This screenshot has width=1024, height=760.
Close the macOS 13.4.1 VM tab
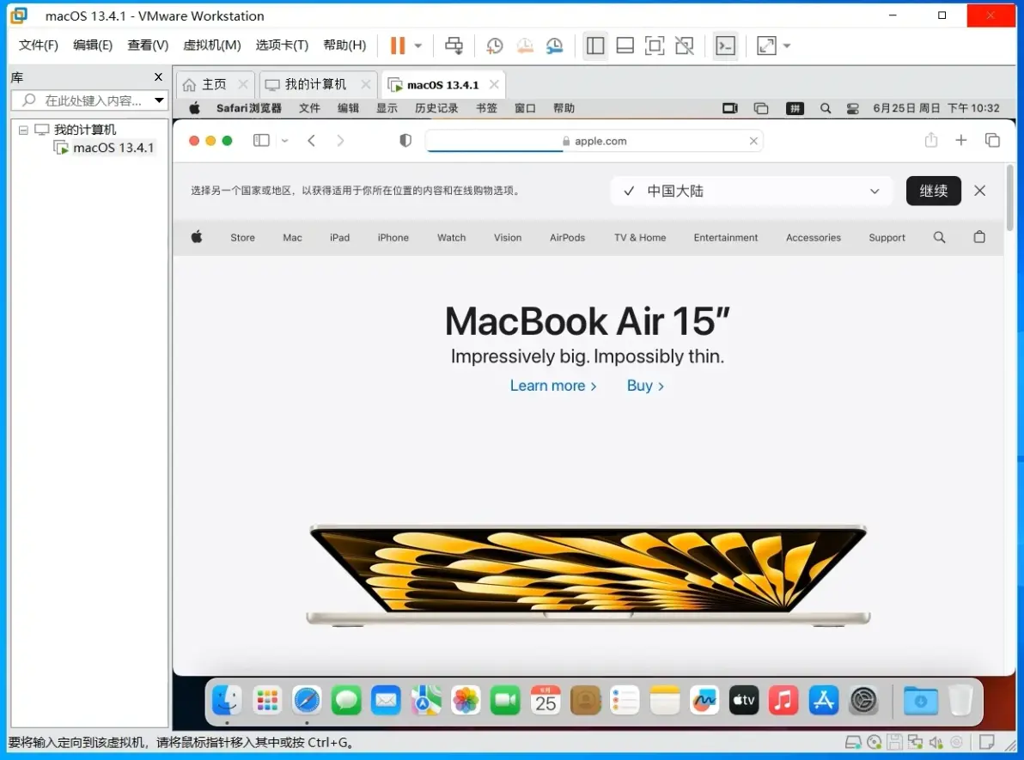(494, 84)
